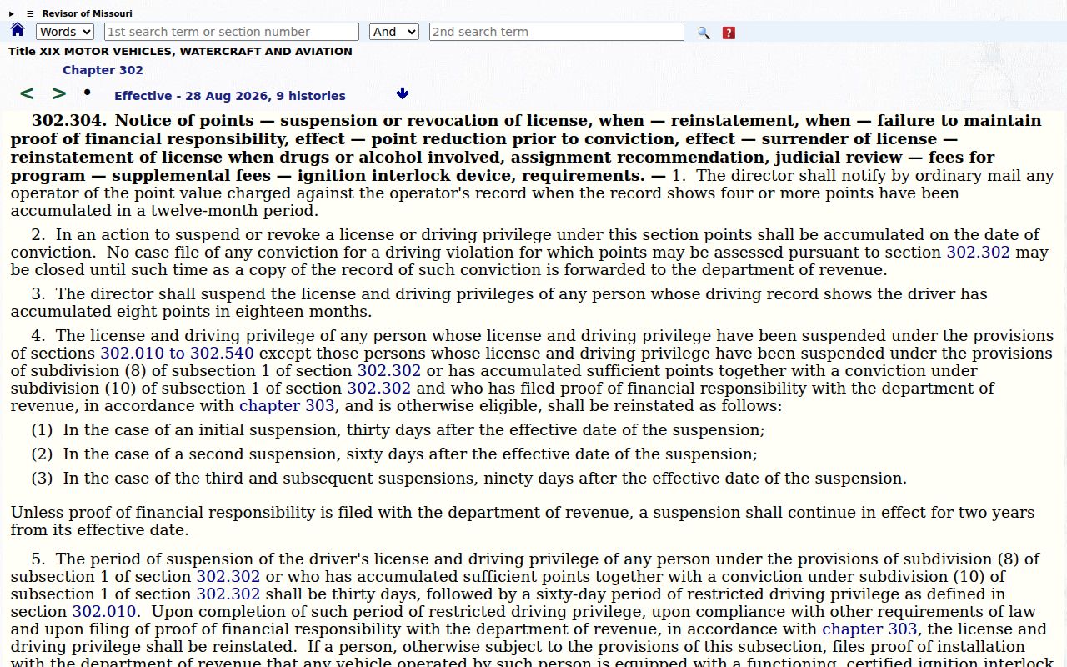Click the Revisor of Missouri title text
This screenshot has height=667, width=1067.
(x=88, y=13)
